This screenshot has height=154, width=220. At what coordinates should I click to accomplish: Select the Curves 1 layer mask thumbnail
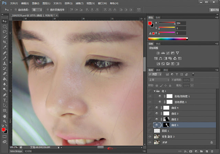(x=166, y=125)
